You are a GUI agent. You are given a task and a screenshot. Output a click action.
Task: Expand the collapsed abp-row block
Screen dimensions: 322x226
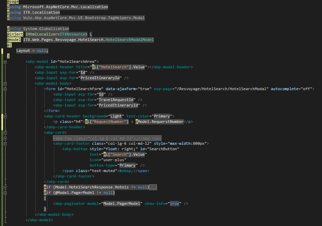(5, 138)
